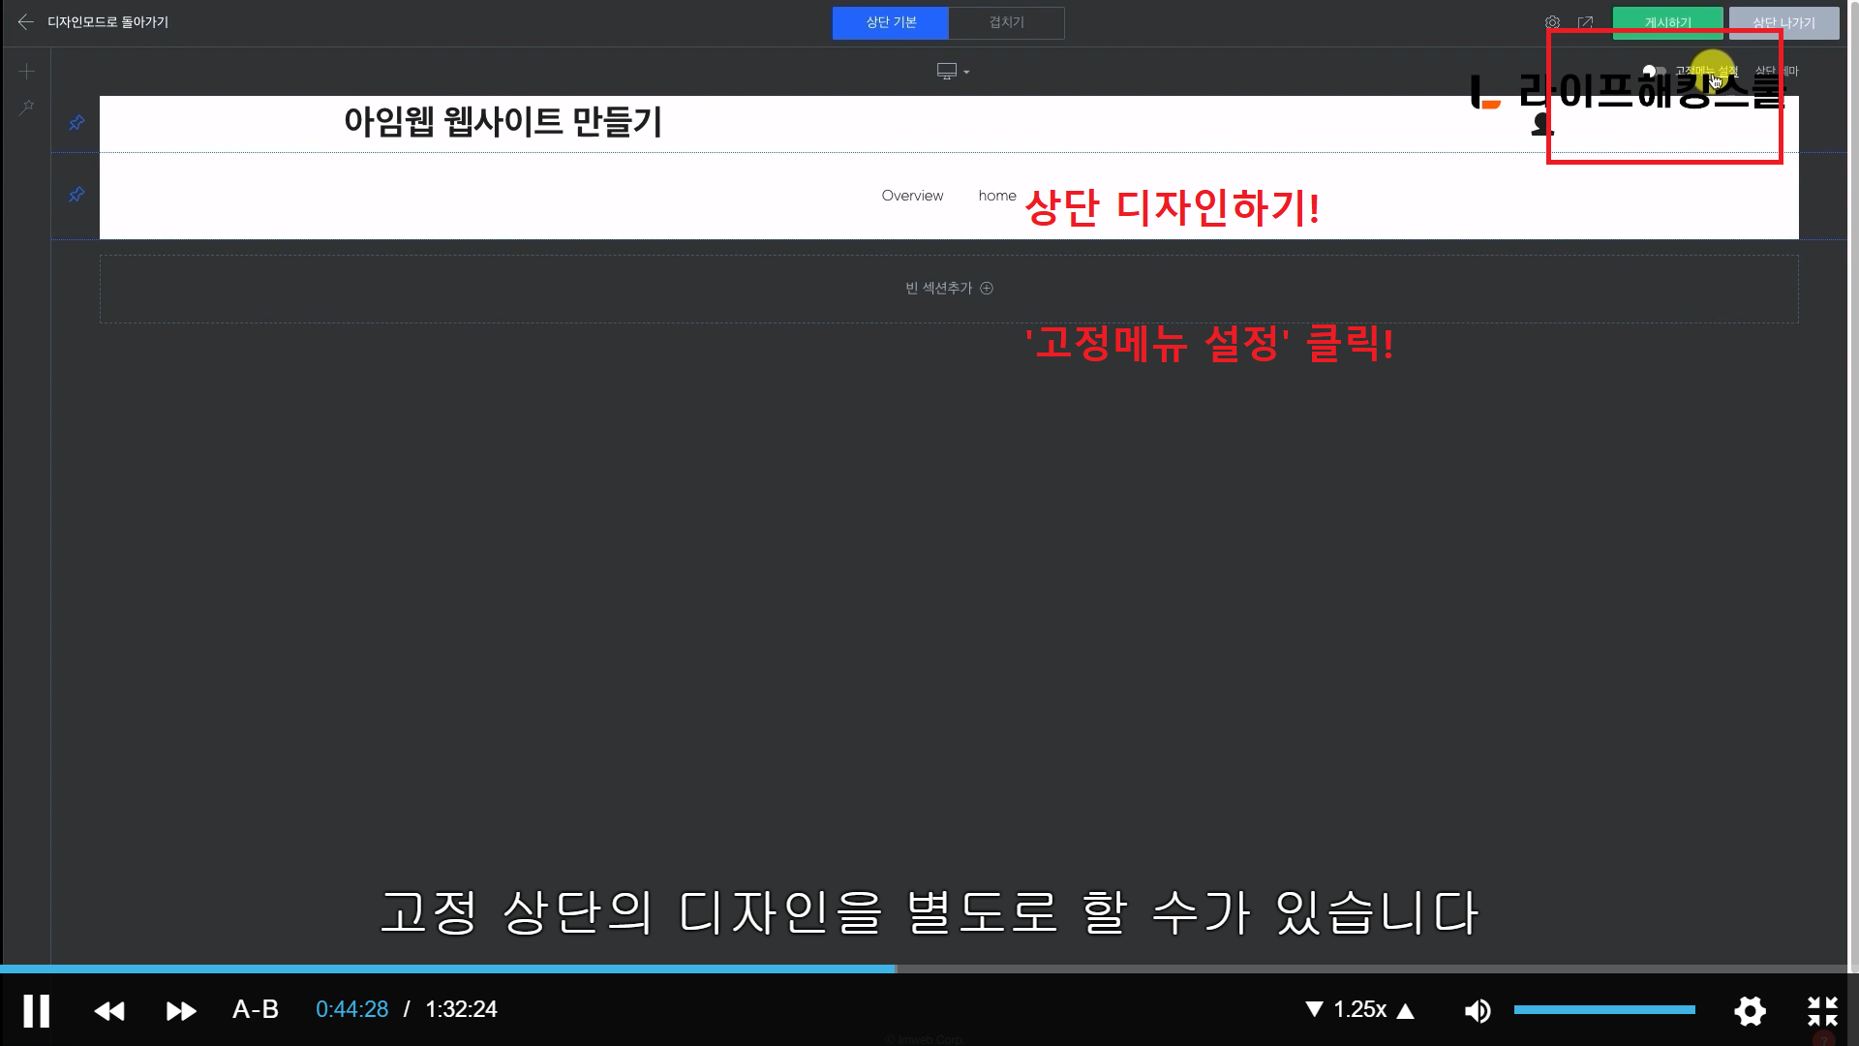The width and height of the screenshot is (1859, 1046).
Task: Mute the video with speaker icon
Action: pyautogui.click(x=1478, y=1010)
